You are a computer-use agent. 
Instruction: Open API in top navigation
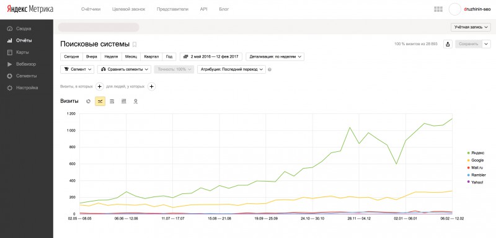(x=203, y=9)
